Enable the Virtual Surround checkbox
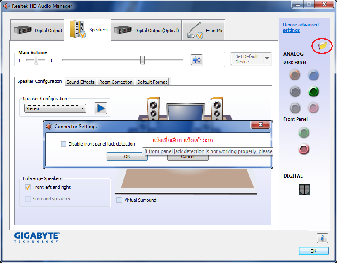 [119, 200]
